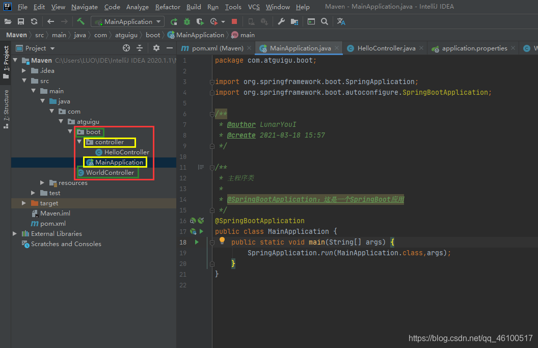Select pom.xml in the project tree

coord(48,223)
